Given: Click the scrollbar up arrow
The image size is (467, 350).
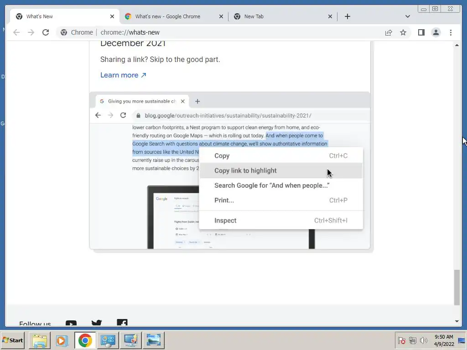Looking at the screenshot, I should pyautogui.click(x=457, y=45).
